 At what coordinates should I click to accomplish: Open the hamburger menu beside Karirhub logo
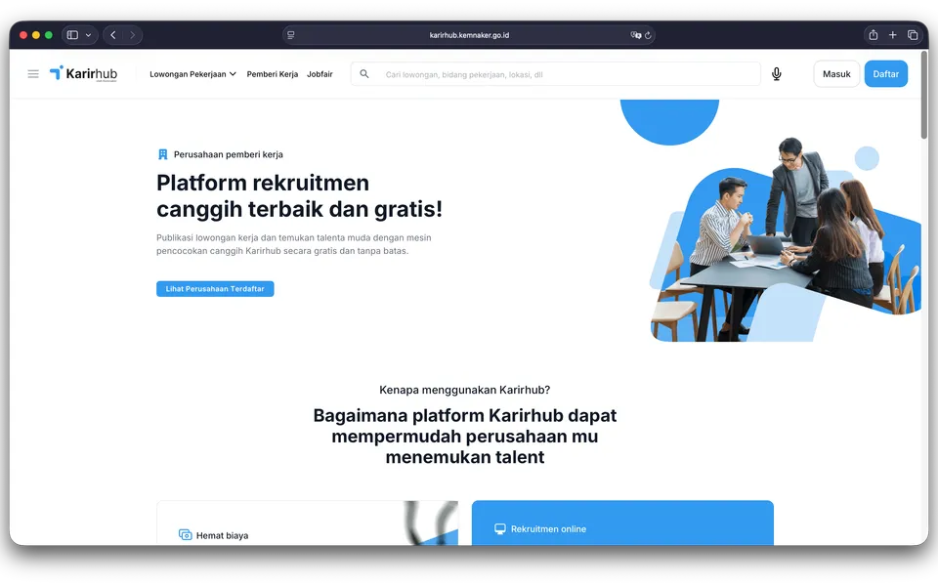[x=33, y=73]
